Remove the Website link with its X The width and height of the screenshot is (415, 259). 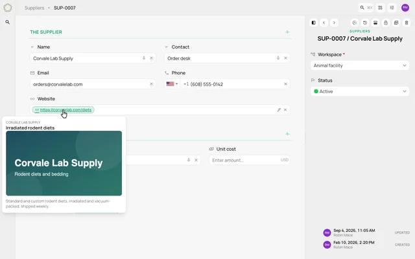click(x=285, y=109)
